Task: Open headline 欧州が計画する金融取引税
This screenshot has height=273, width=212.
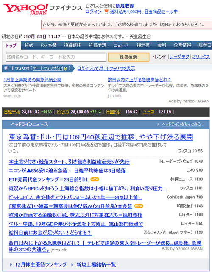Action: point(75,215)
